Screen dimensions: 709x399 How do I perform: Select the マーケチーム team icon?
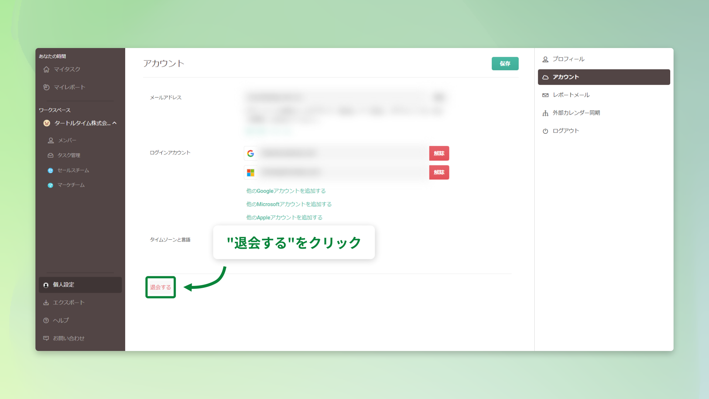click(50, 185)
